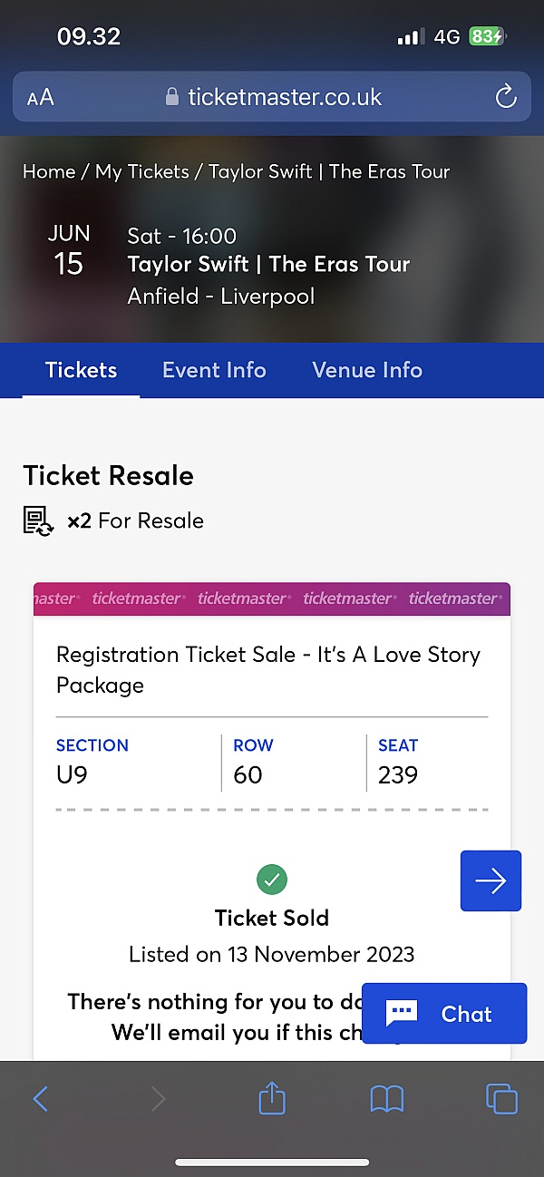Click the blue next ticket arrow
The image size is (544, 1177).
491,880
